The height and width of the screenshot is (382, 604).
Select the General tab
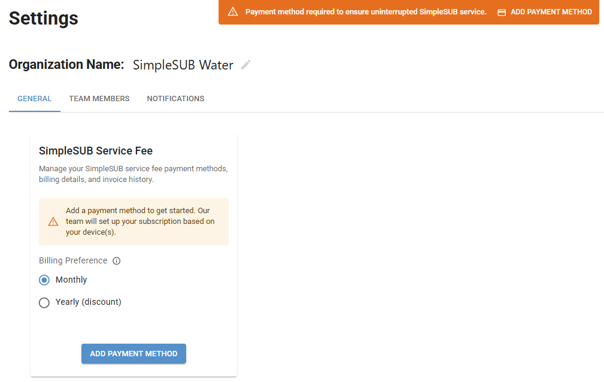35,99
